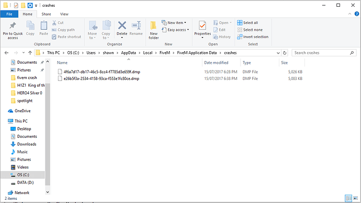
Task: Click the Pin to Quick access icon
Action: [x=13, y=26]
